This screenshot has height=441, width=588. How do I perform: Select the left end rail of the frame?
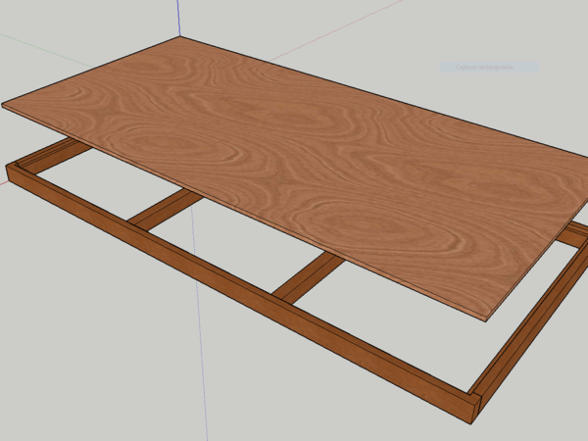(44, 159)
